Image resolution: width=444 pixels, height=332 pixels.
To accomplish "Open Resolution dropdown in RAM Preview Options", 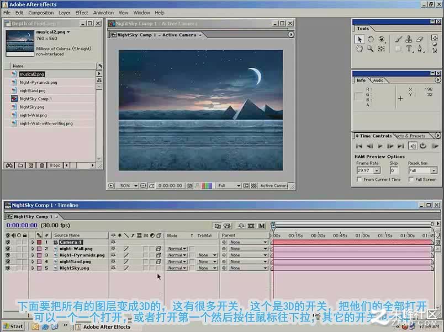I will (x=434, y=170).
